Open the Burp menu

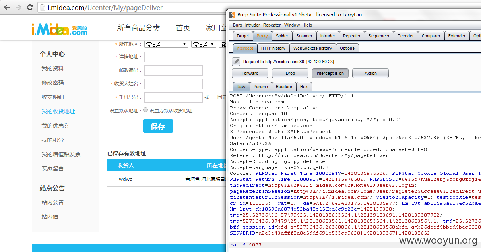click(x=237, y=25)
